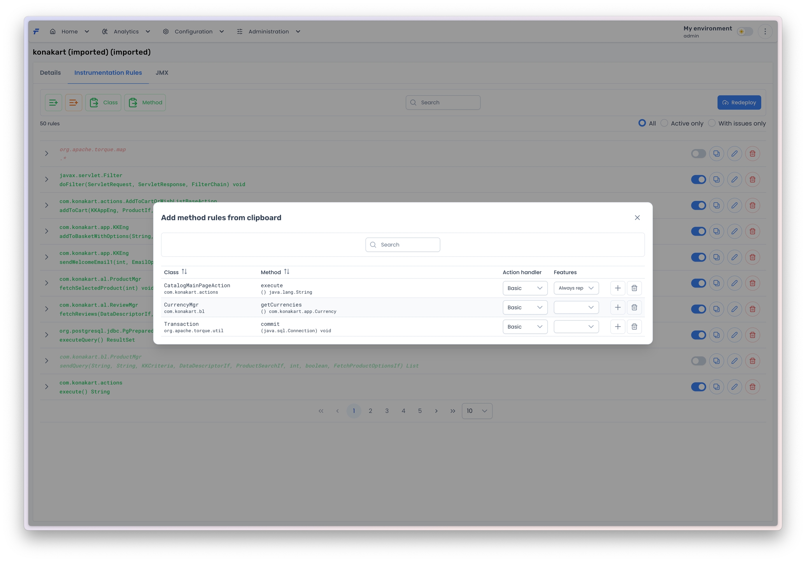Open Action handler dropdown for CurrencyMgr
The image size is (806, 562).
(x=525, y=307)
